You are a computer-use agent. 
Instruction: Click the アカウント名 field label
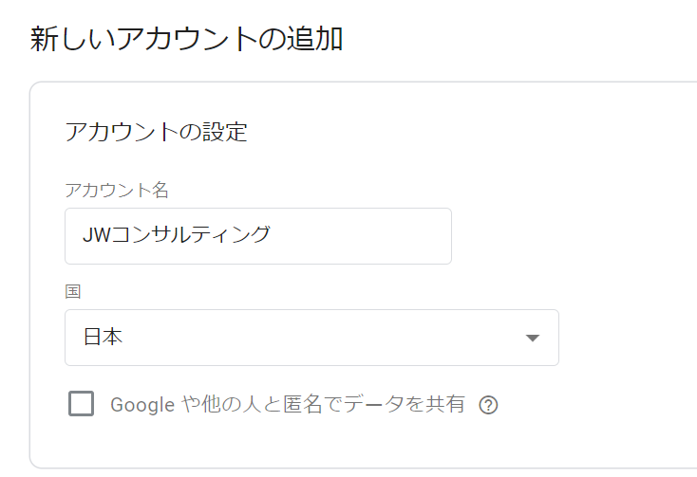[x=117, y=190]
